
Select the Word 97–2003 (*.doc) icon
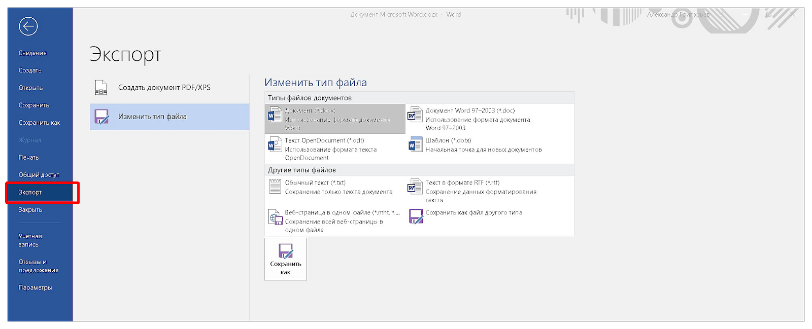tap(415, 115)
